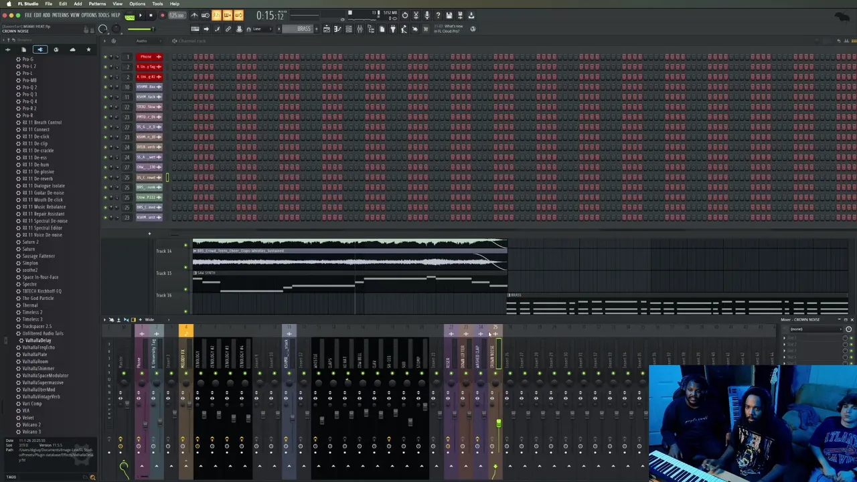
Task: Open the Playlist view icon
Action: (x=327, y=29)
